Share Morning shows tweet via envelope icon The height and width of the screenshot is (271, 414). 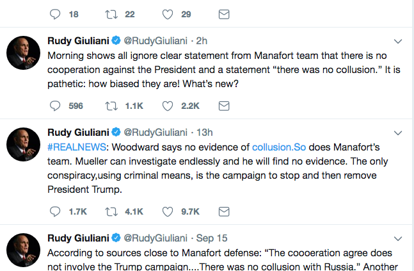pos(224,106)
